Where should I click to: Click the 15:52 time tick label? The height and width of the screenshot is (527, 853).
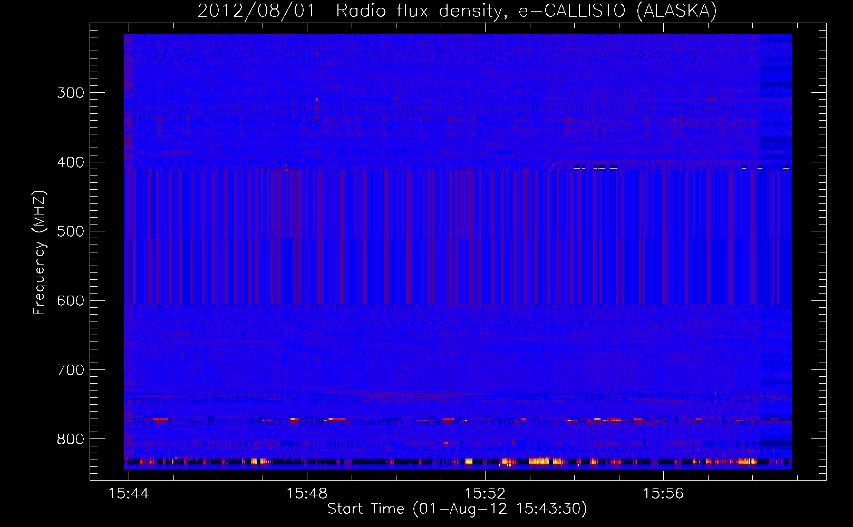pyautogui.click(x=485, y=494)
